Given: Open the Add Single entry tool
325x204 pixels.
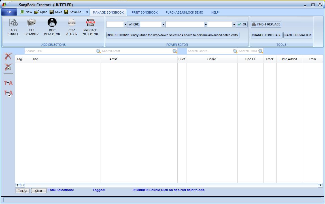Looking at the screenshot, I should [x=13, y=27].
